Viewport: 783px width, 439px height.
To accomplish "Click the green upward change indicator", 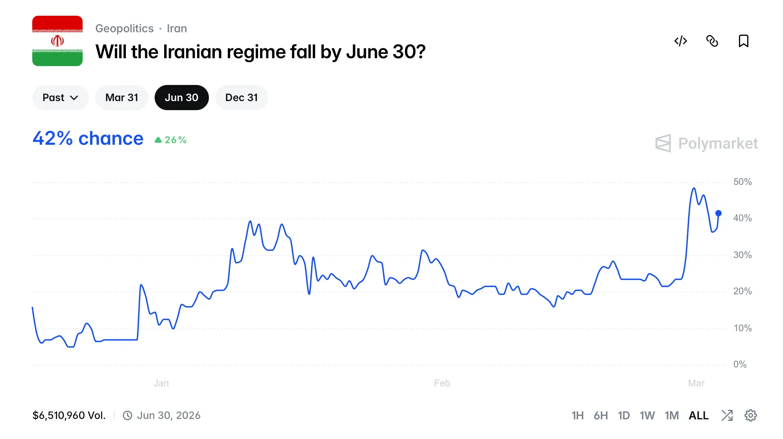I will [x=170, y=139].
